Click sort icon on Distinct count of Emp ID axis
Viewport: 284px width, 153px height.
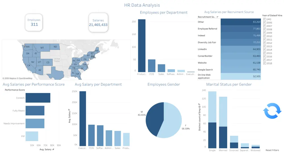point(199,104)
